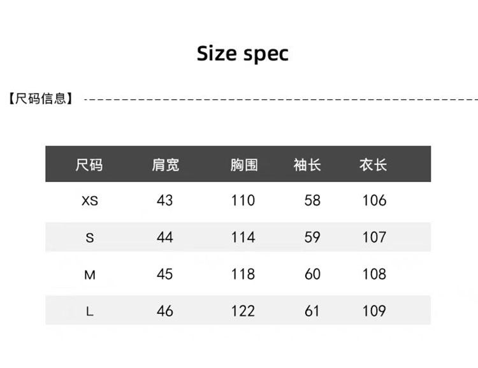Click the garment length value 109
Viewport: 478px width, 368px height.
374,311
